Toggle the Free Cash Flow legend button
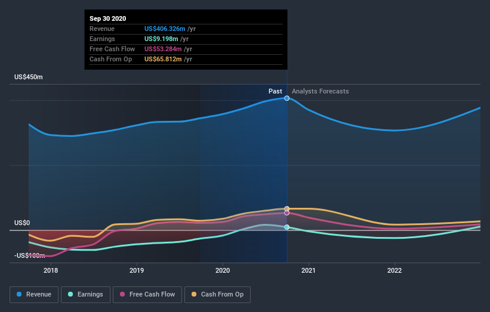490x312 pixels. pyautogui.click(x=147, y=295)
